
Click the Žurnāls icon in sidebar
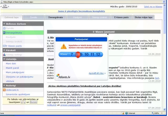tap(4, 28)
